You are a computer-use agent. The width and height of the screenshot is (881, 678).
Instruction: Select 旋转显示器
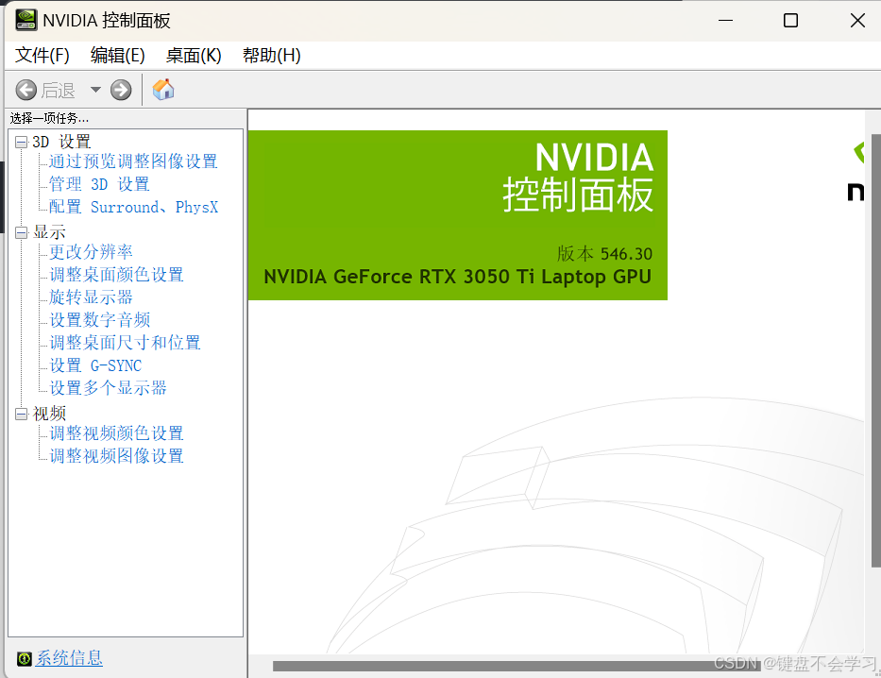tap(91, 297)
